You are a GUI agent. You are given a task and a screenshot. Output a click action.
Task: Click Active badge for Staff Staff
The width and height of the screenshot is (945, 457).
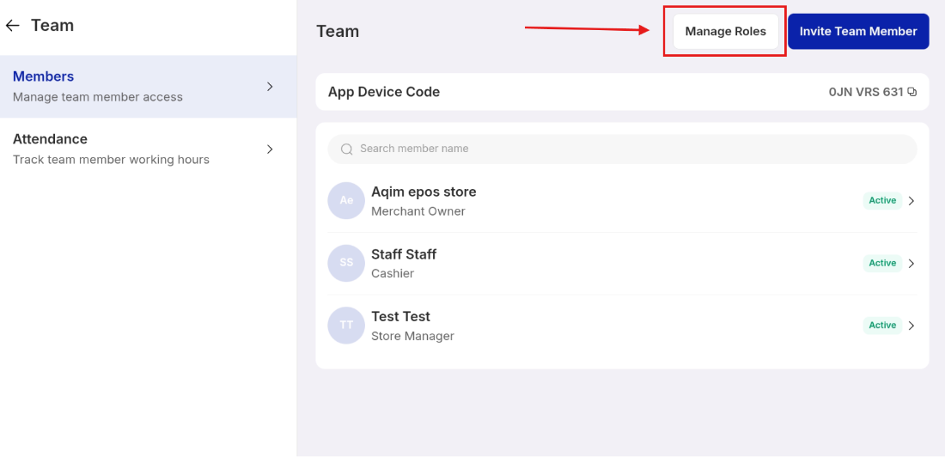pyautogui.click(x=882, y=263)
